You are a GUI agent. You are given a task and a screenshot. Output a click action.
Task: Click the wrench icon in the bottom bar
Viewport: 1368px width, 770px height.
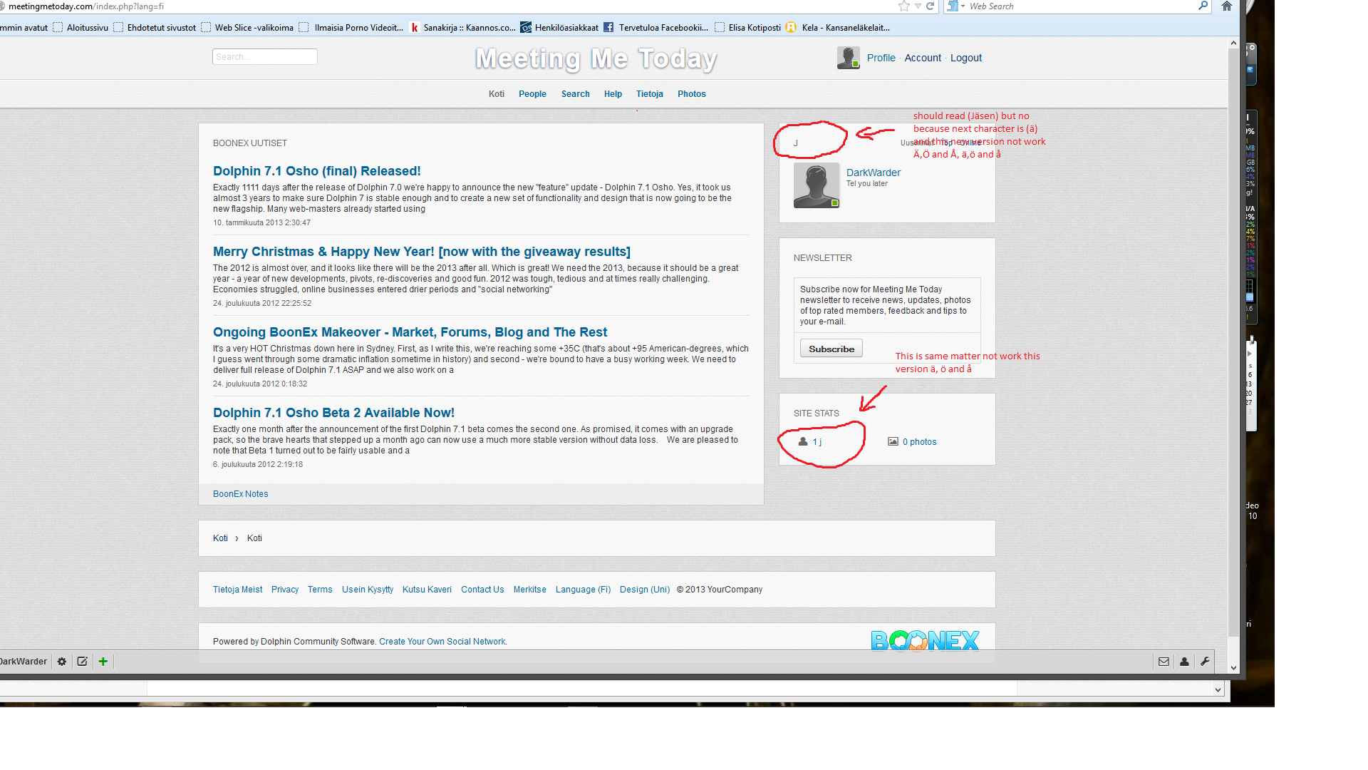(x=1205, y=662)
